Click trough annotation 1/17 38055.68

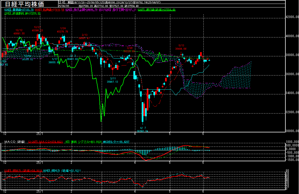[54, 61]
